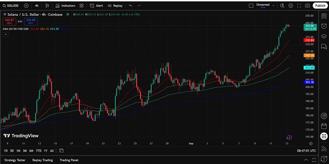Open the Replay Trading tab

tap(42, 160)
